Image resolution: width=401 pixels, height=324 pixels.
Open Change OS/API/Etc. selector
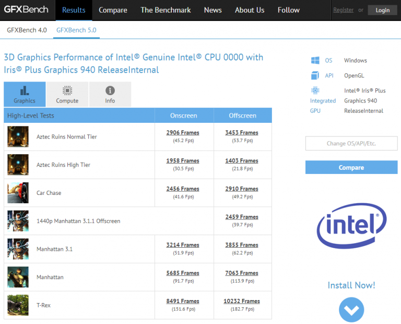[351, 143]
